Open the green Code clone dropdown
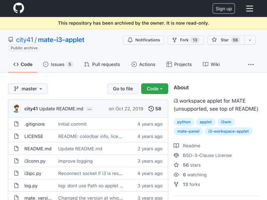Viewport: 267px width, 200px height. pos(155,89)
